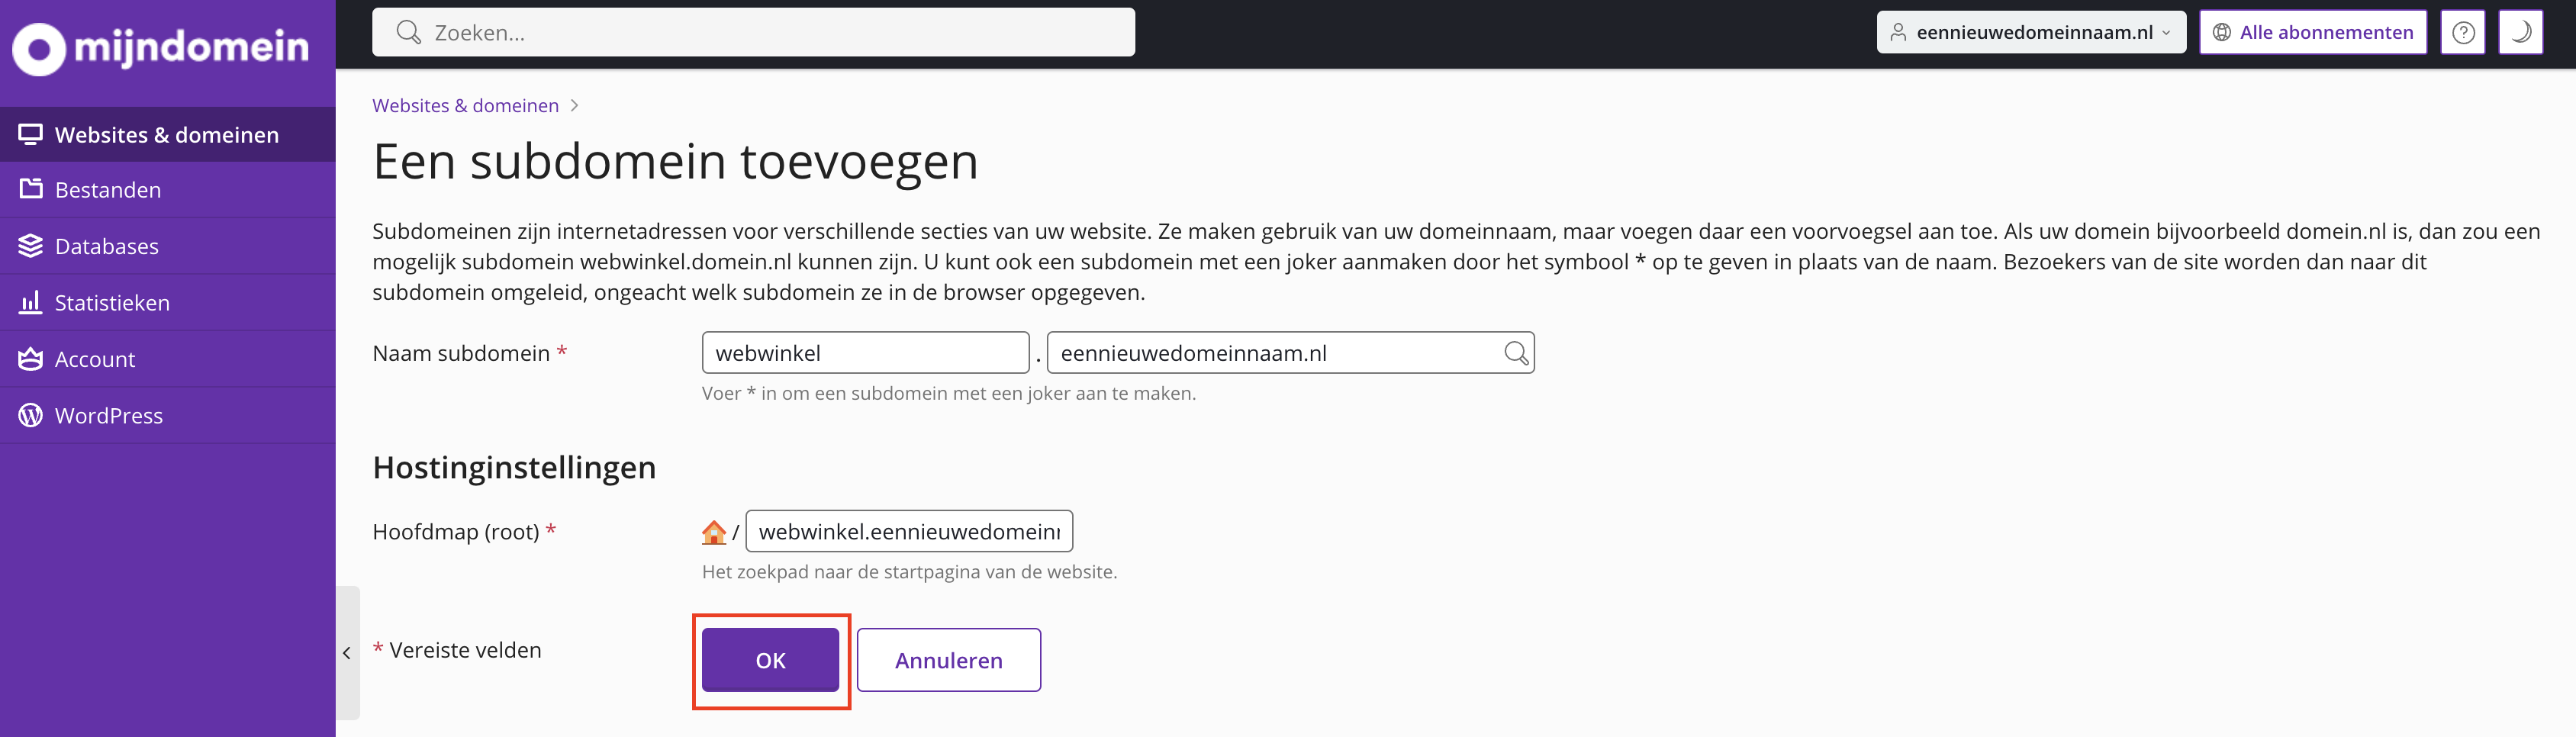Open the help question mark icon

2462,32
